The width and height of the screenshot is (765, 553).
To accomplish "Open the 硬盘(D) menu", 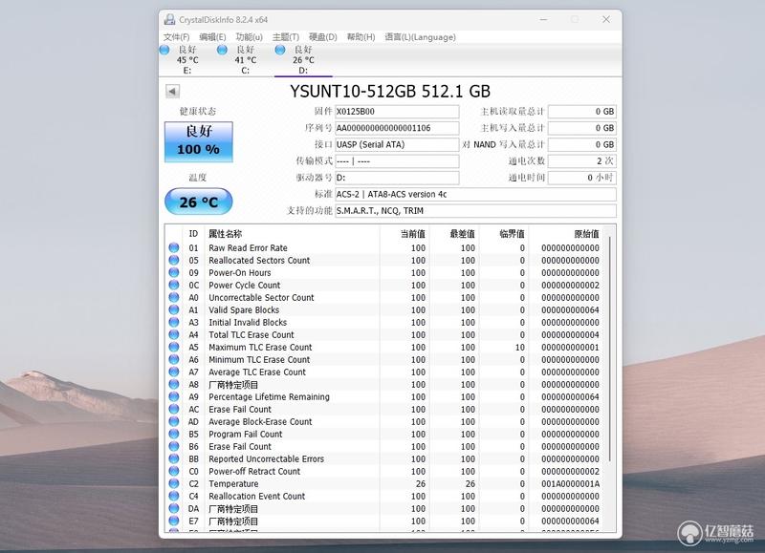I will pos(322,37).
